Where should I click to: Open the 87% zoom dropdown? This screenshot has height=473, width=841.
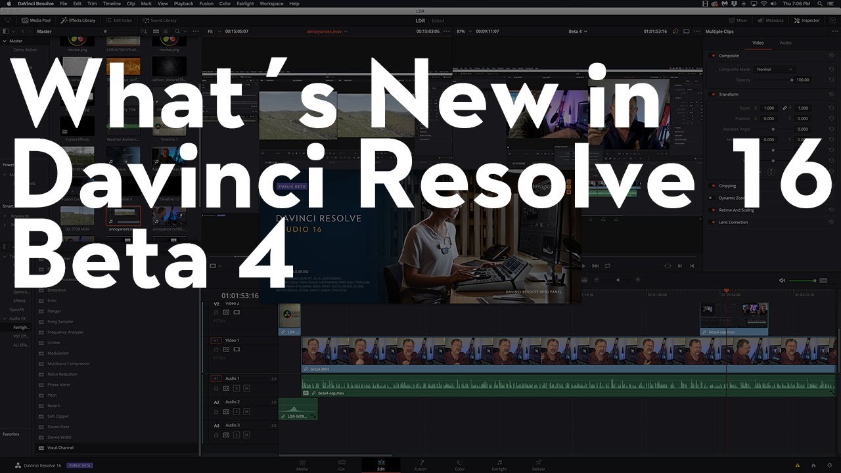click(463, 31)
